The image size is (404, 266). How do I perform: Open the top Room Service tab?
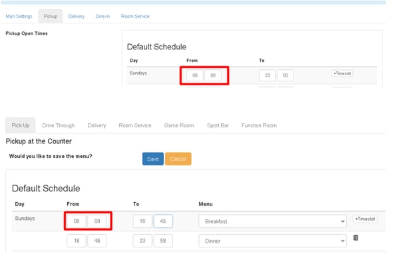point(135,16)
